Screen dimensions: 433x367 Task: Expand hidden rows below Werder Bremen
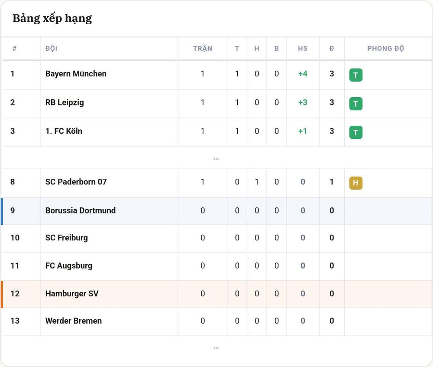216,347
